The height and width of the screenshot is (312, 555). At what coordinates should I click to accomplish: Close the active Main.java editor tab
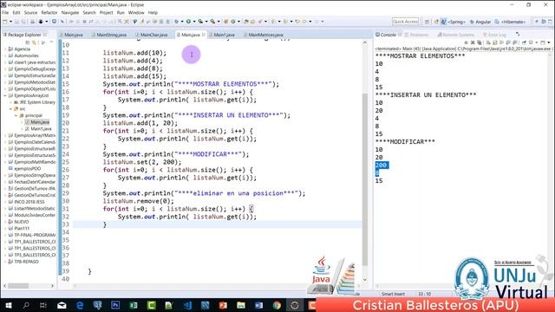pos(204,35)
